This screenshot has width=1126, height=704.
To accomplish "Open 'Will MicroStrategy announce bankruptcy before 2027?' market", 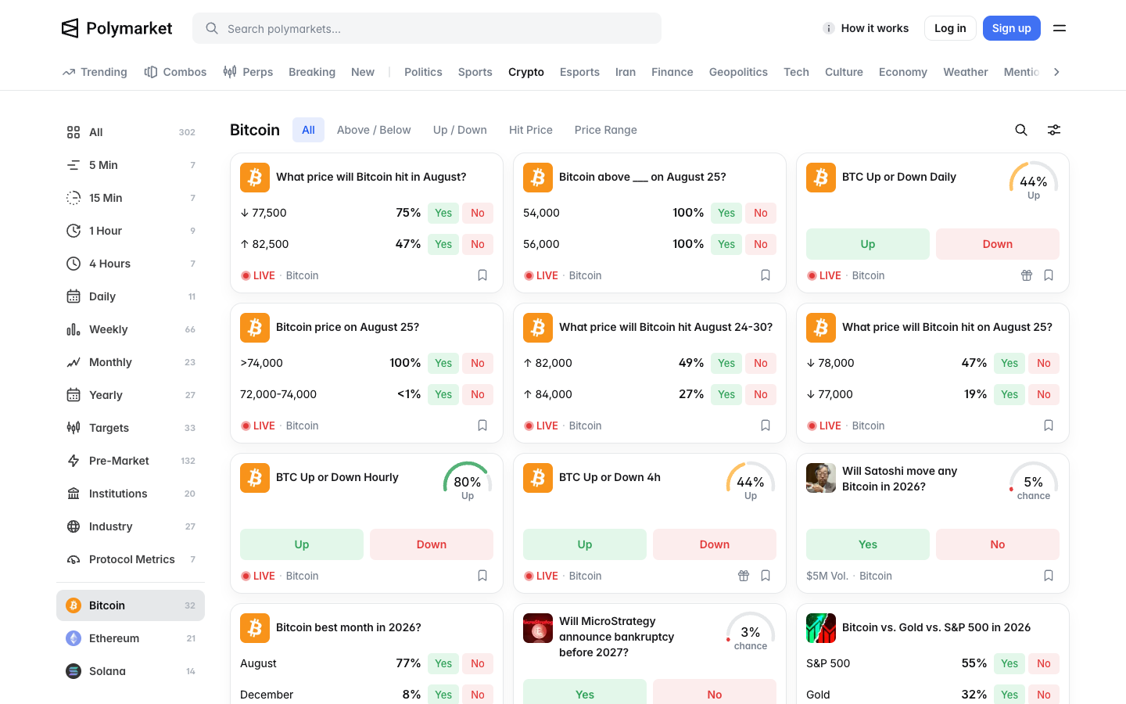I will (616, 637).
